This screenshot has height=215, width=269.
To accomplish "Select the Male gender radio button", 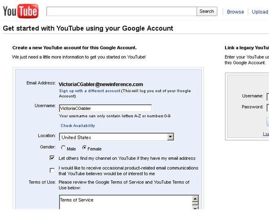I will click(63, 148).
